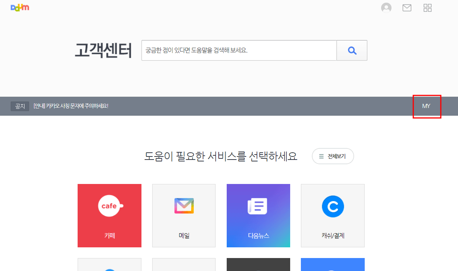
Task: Open the mail envelope icon in top bar
Action: (406, 7)
